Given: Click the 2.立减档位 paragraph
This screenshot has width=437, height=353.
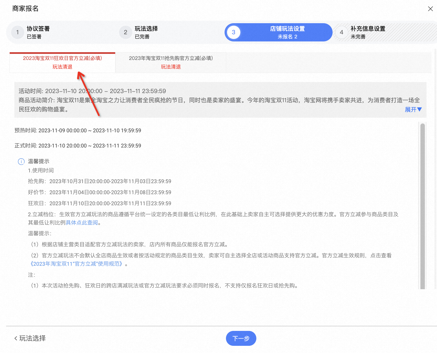Looking at the screenshot, I should 213,218.
